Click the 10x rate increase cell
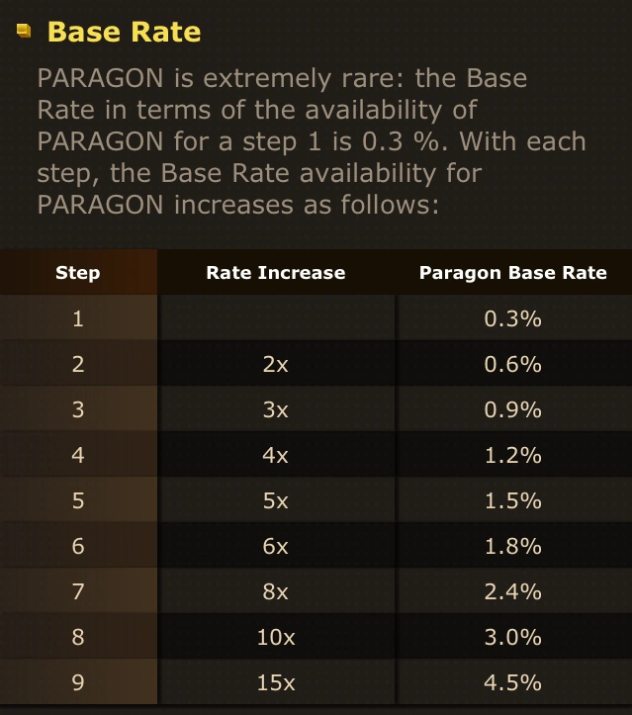This screenshot has width=632, height=715. click(x=276, y=637)
